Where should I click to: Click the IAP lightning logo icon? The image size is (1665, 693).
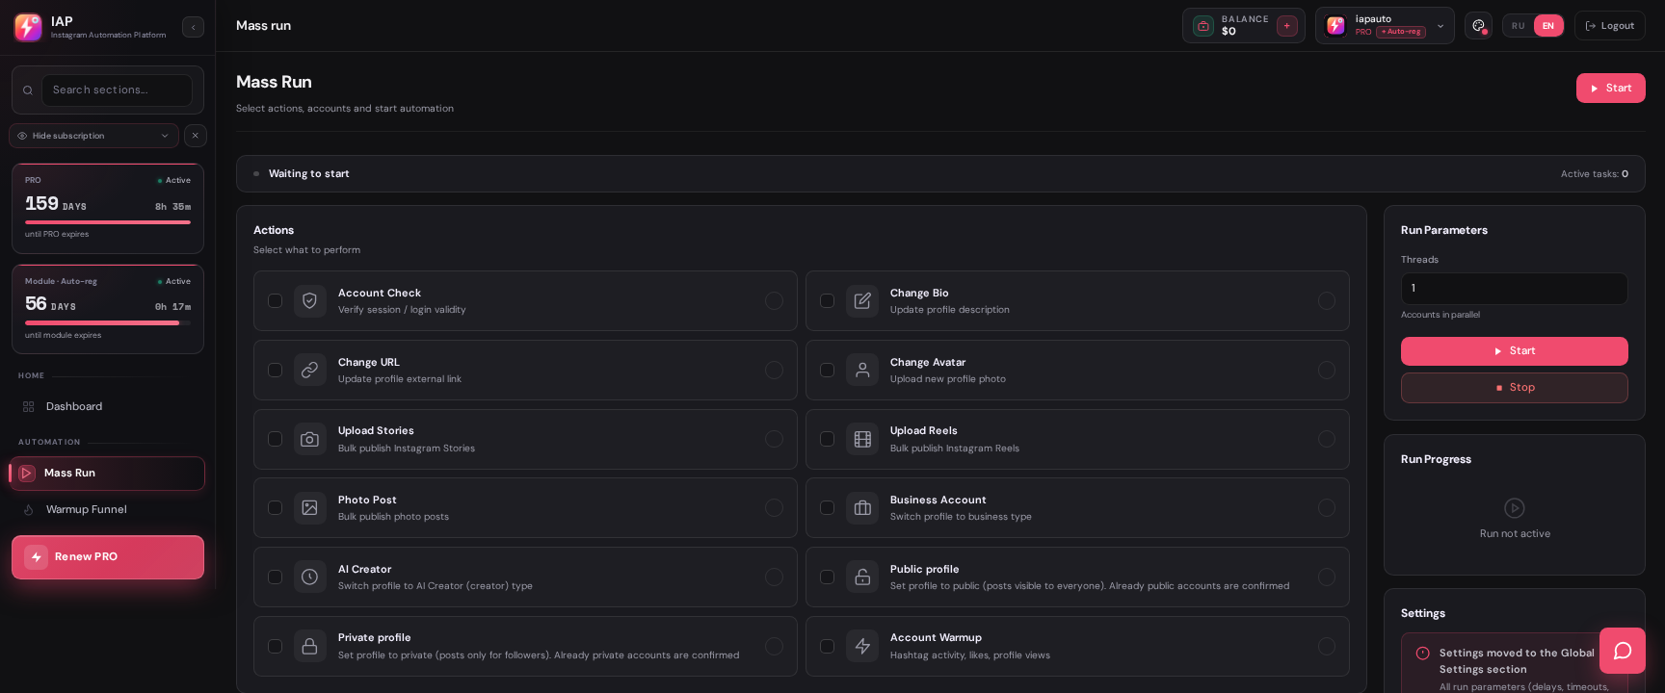pos(28,27)
